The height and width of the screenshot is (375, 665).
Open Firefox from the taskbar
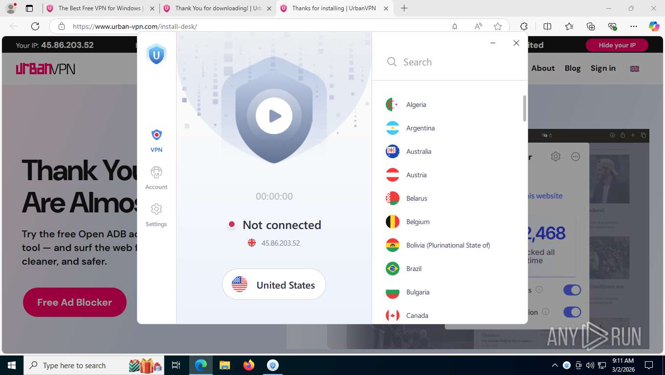click(249, 365)
